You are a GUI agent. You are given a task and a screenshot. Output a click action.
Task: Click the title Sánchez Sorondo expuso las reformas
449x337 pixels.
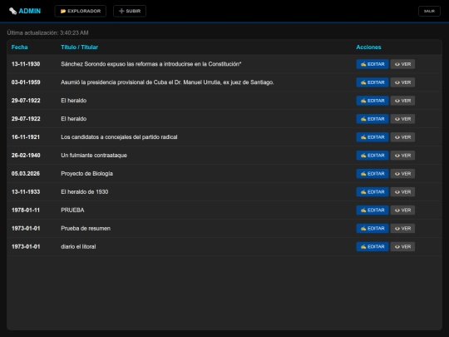pyautogui.click(x=150, y=64)
